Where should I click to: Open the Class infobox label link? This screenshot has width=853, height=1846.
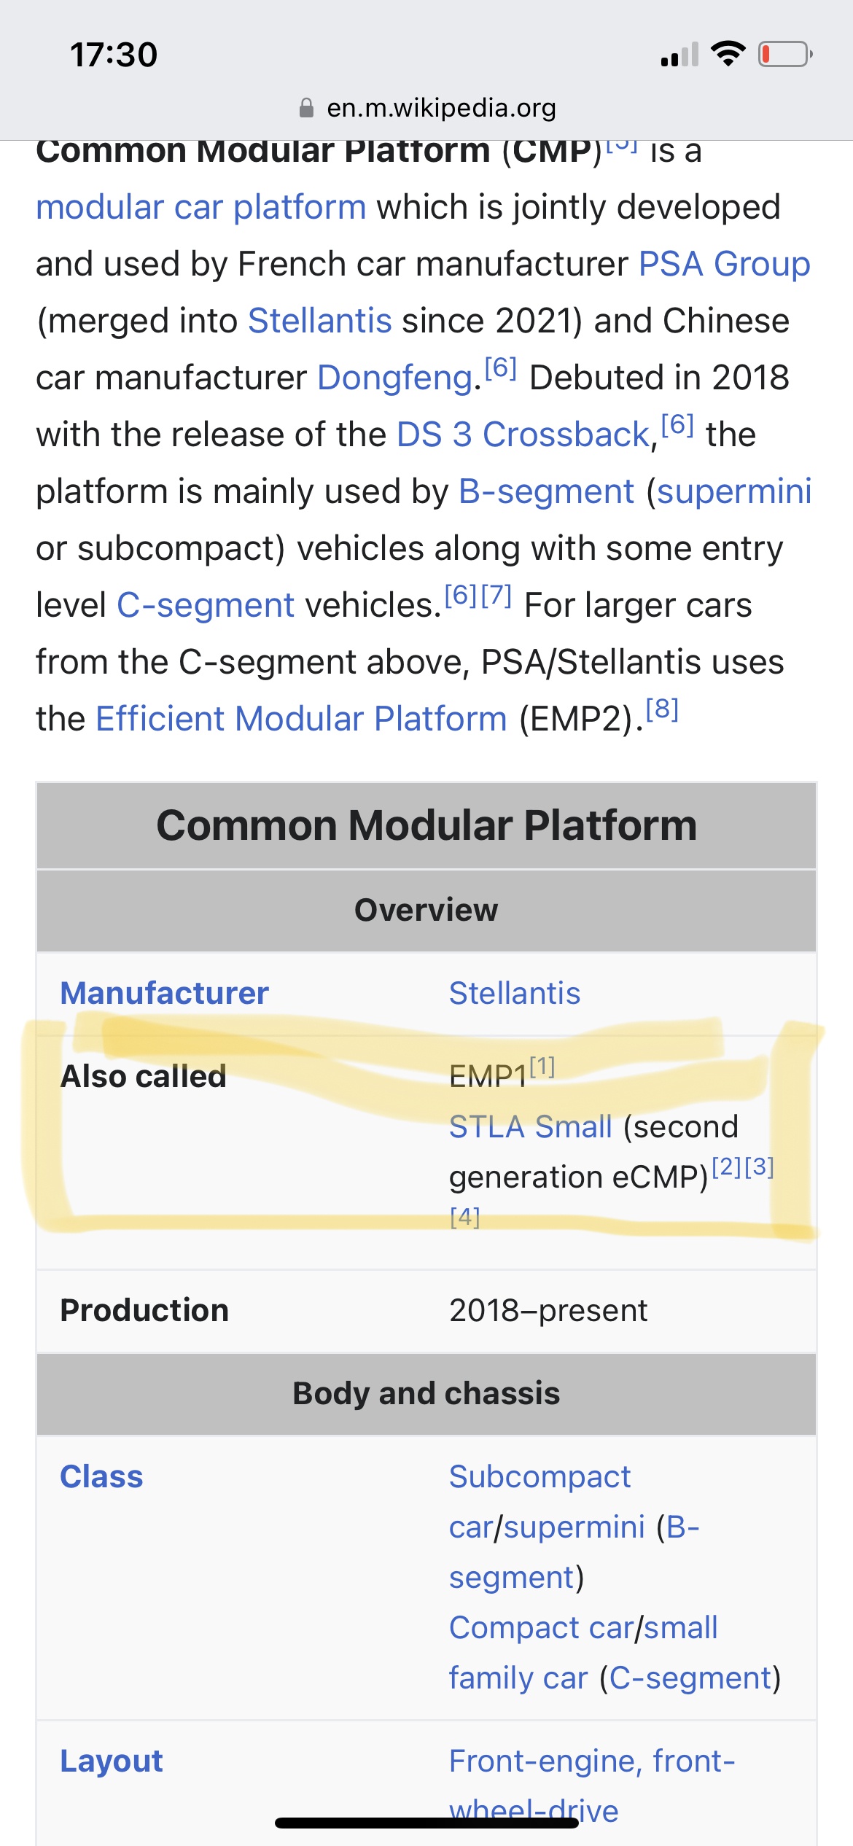tap(101, 1476)
